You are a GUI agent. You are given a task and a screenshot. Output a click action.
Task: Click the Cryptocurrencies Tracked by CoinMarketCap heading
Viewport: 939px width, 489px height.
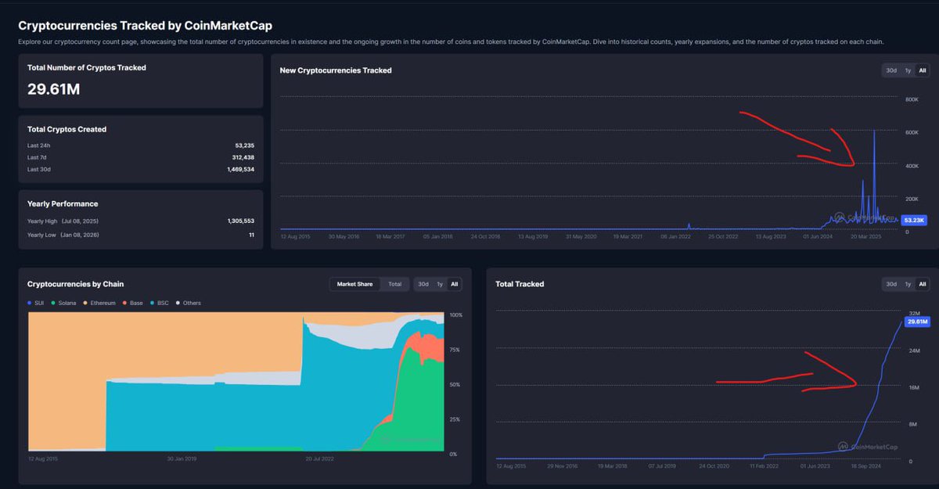click(x=146, y=27)
